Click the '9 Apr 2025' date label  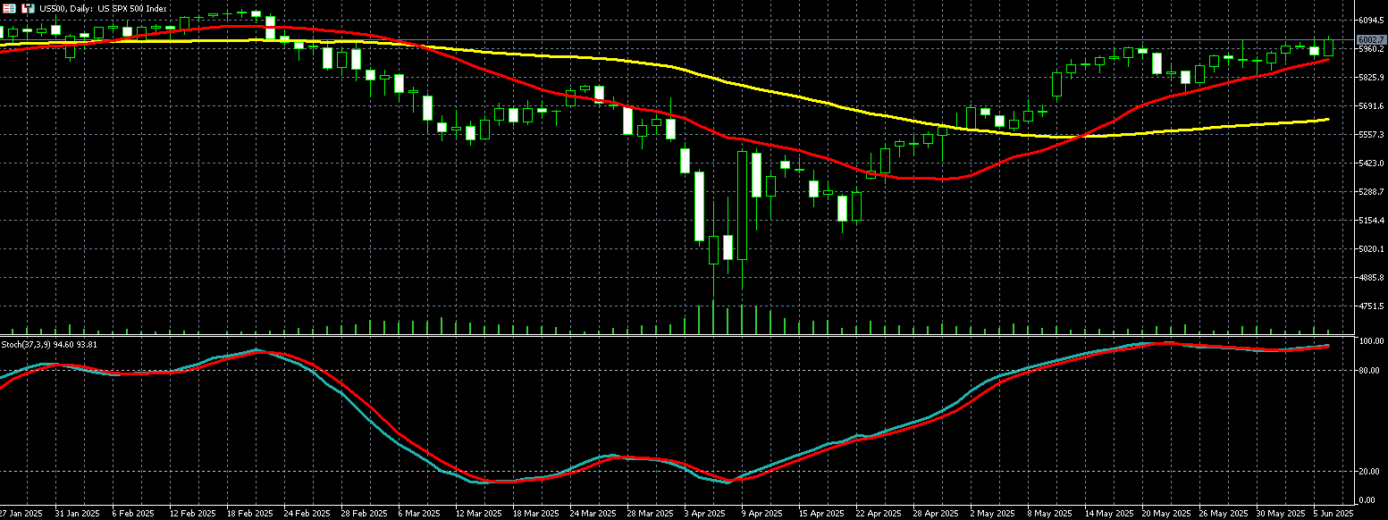[761, 514]
